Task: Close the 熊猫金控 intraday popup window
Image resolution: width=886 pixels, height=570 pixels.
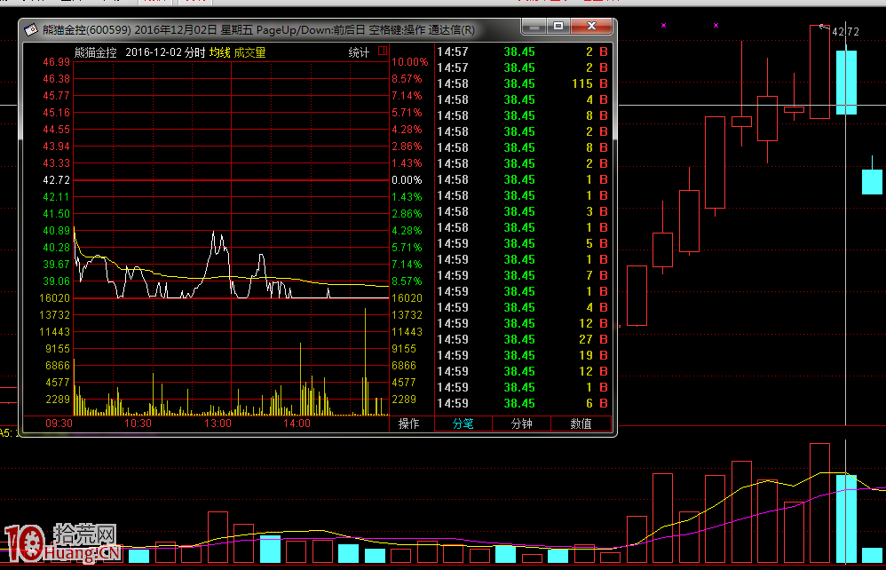Action: [x=592, y=28]
